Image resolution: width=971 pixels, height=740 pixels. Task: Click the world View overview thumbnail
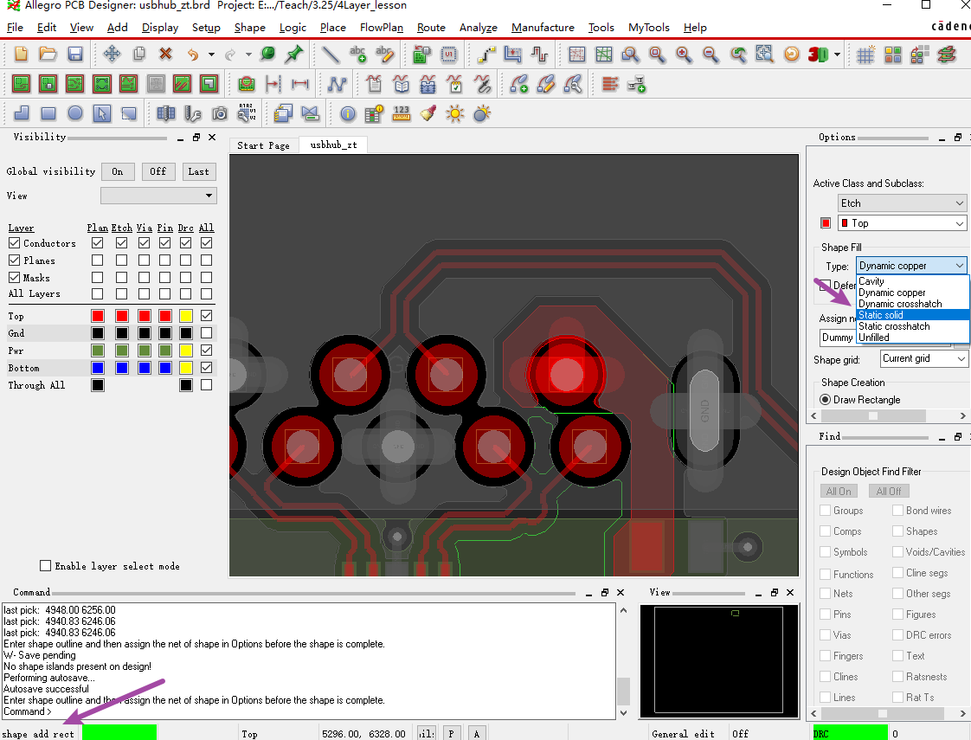coord(718,662)
